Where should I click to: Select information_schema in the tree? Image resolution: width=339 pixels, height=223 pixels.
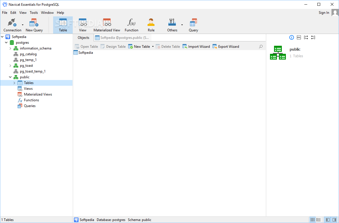pos(36,48)
